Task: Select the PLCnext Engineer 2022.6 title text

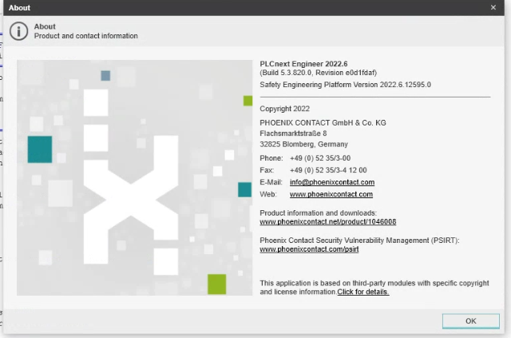Action: (303, 64)
